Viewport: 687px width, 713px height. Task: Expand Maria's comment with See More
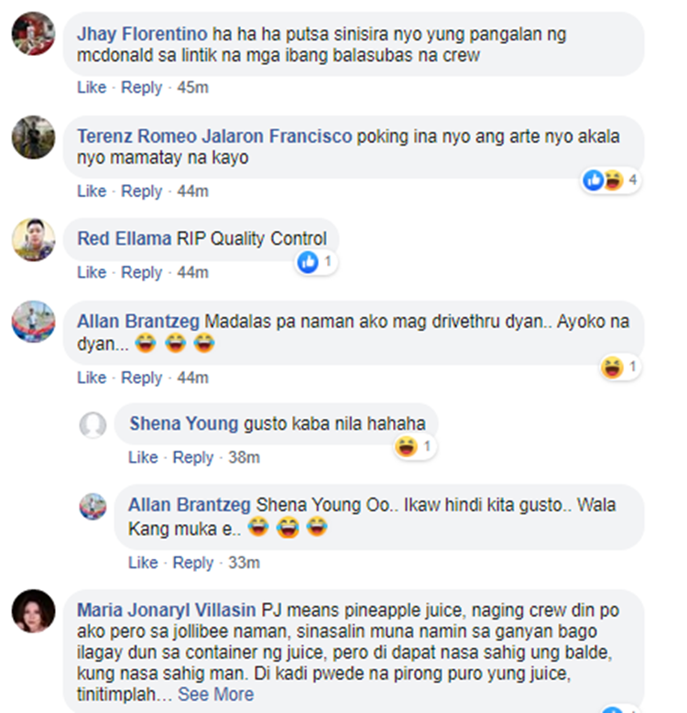tap(215, 695)
